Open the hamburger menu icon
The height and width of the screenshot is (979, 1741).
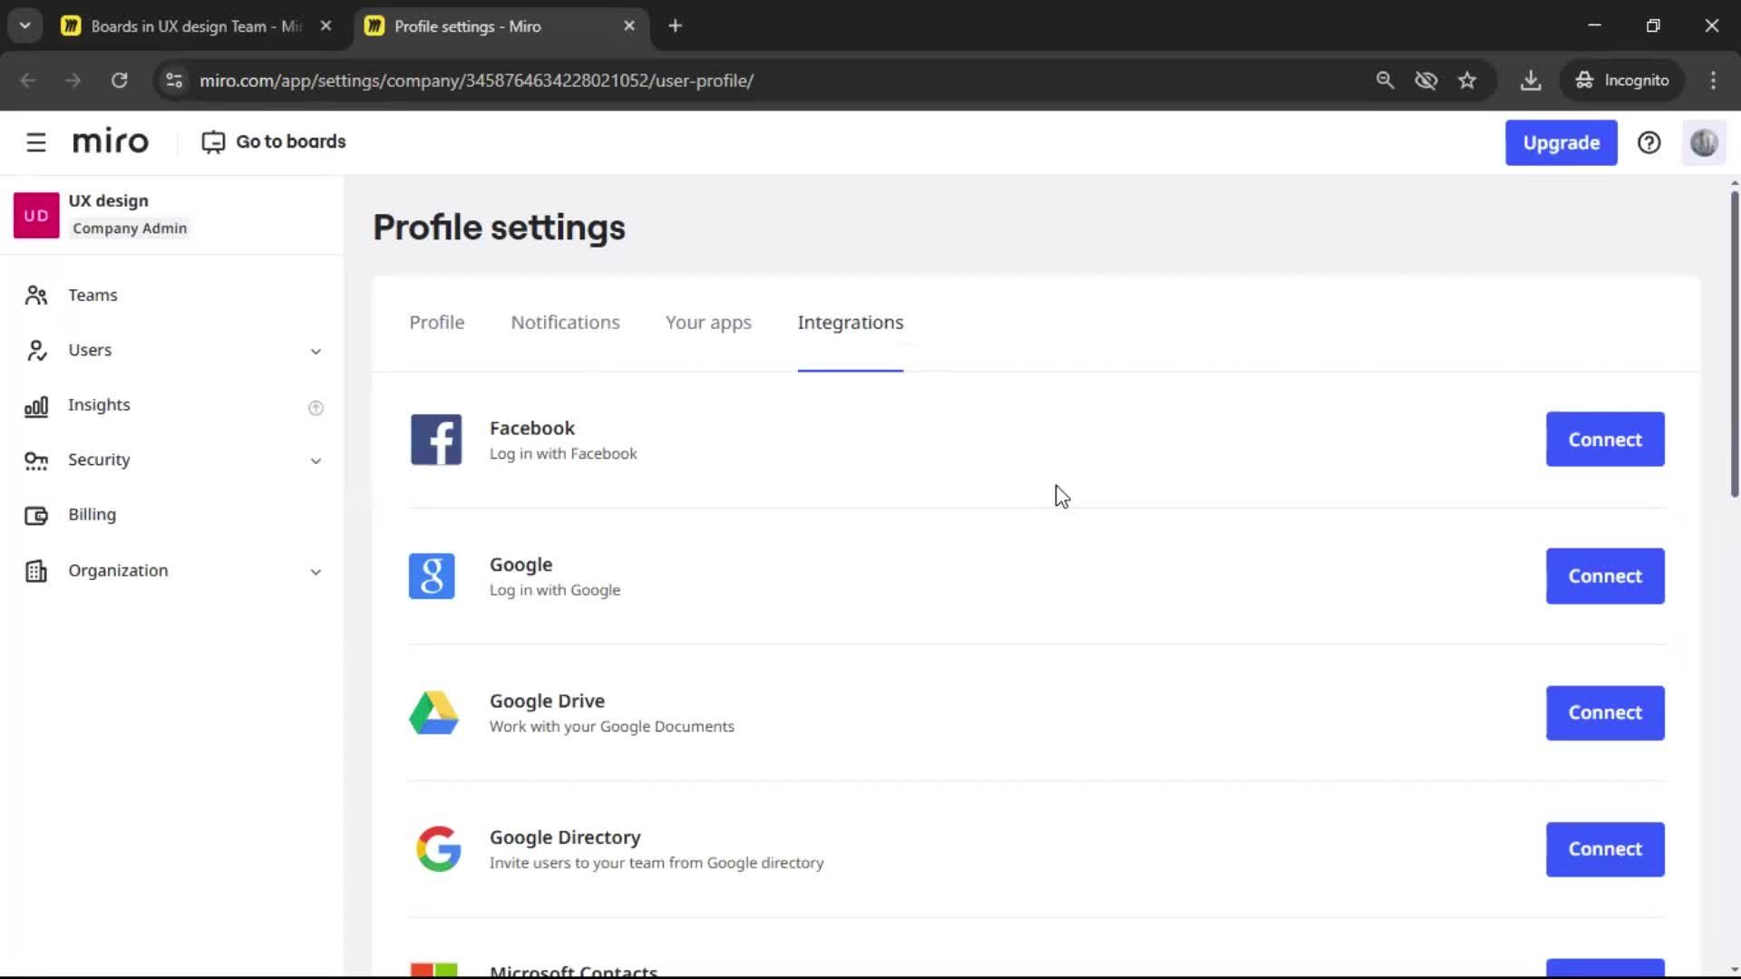[x=36, y=142]
